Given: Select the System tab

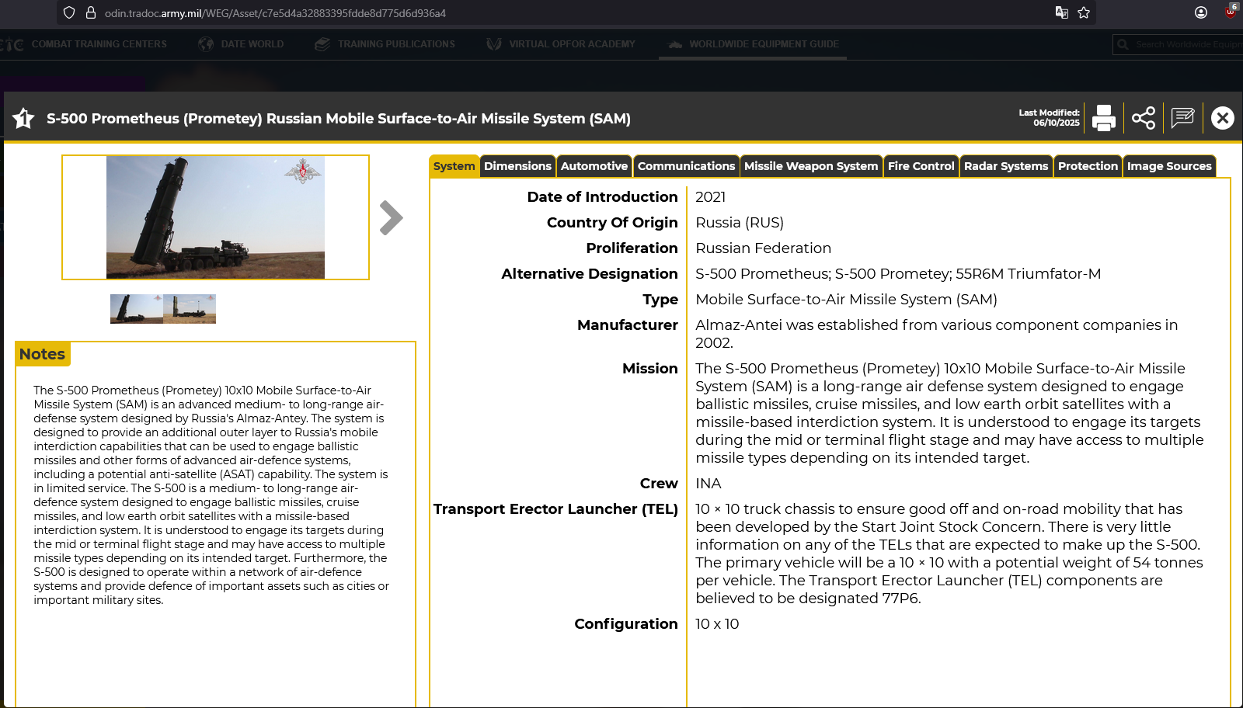Looking at the screenshot, I should point(454,166).
